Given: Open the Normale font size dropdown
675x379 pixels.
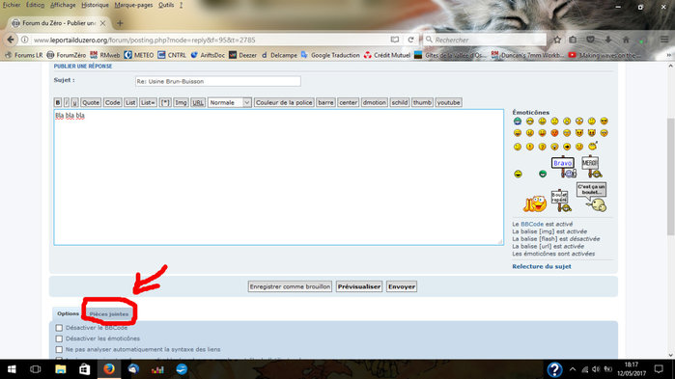Looking at the screenshot, I should tap(230, 102).
